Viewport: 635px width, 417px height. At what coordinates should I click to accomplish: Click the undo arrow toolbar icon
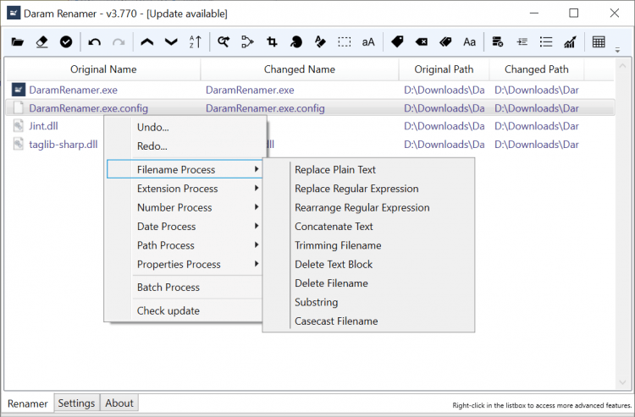coord(94,41)
